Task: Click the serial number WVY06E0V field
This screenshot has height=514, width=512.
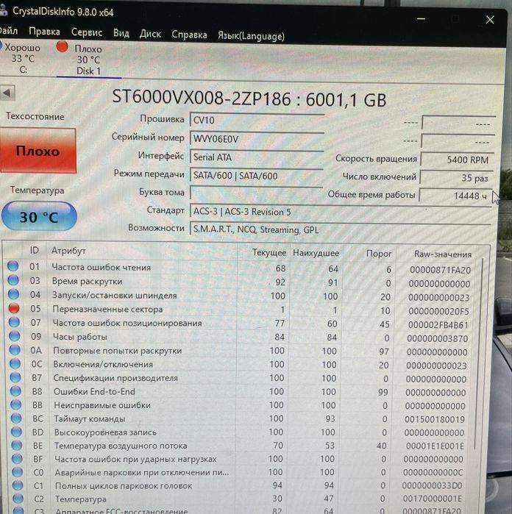Action: [x=257, y=139]
